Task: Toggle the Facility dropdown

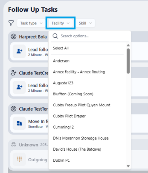Action: (x=60, y=23)
